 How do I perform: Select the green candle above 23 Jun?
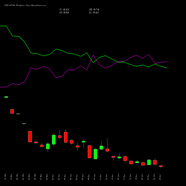149,162
